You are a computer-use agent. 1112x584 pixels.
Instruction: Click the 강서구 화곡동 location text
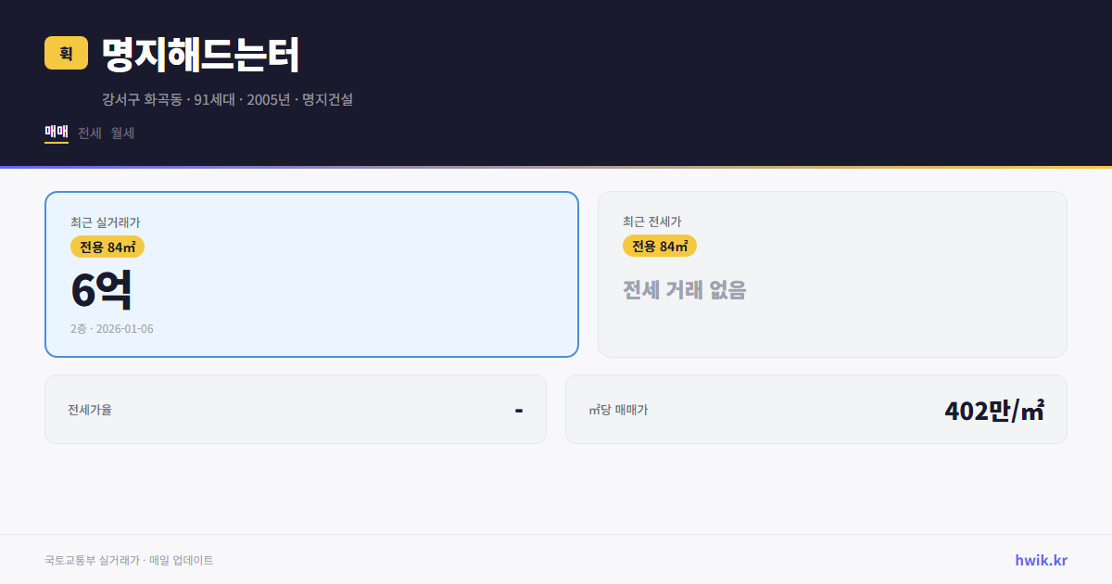click(141, 100)
